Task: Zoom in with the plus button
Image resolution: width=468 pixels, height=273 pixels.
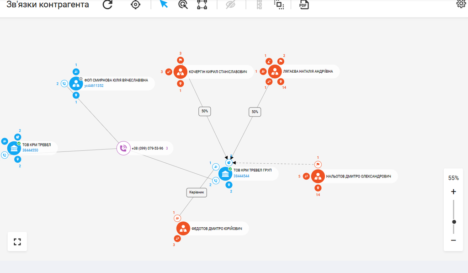Action: point(453,192)
